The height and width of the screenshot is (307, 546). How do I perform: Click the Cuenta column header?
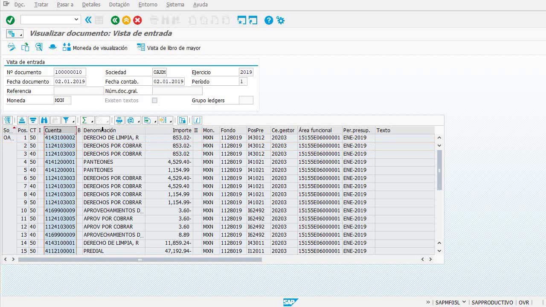(x=60, y=130)
